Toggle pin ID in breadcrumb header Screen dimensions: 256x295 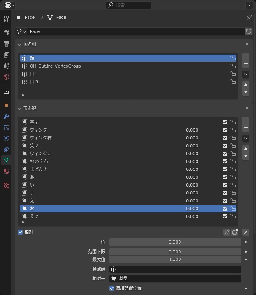(249, 17)
